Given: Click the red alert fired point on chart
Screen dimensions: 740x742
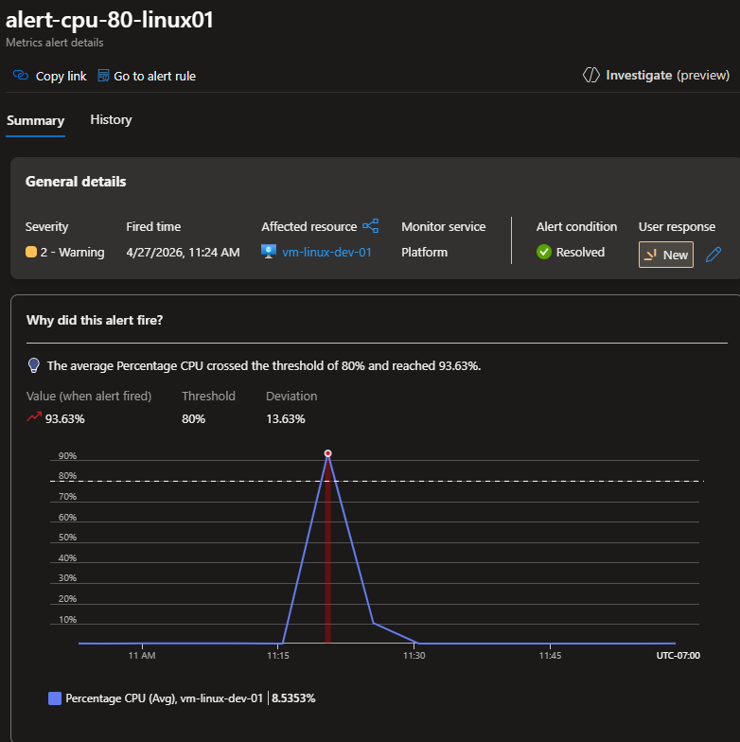Looking at the screenshot, I should coord(327,453).
